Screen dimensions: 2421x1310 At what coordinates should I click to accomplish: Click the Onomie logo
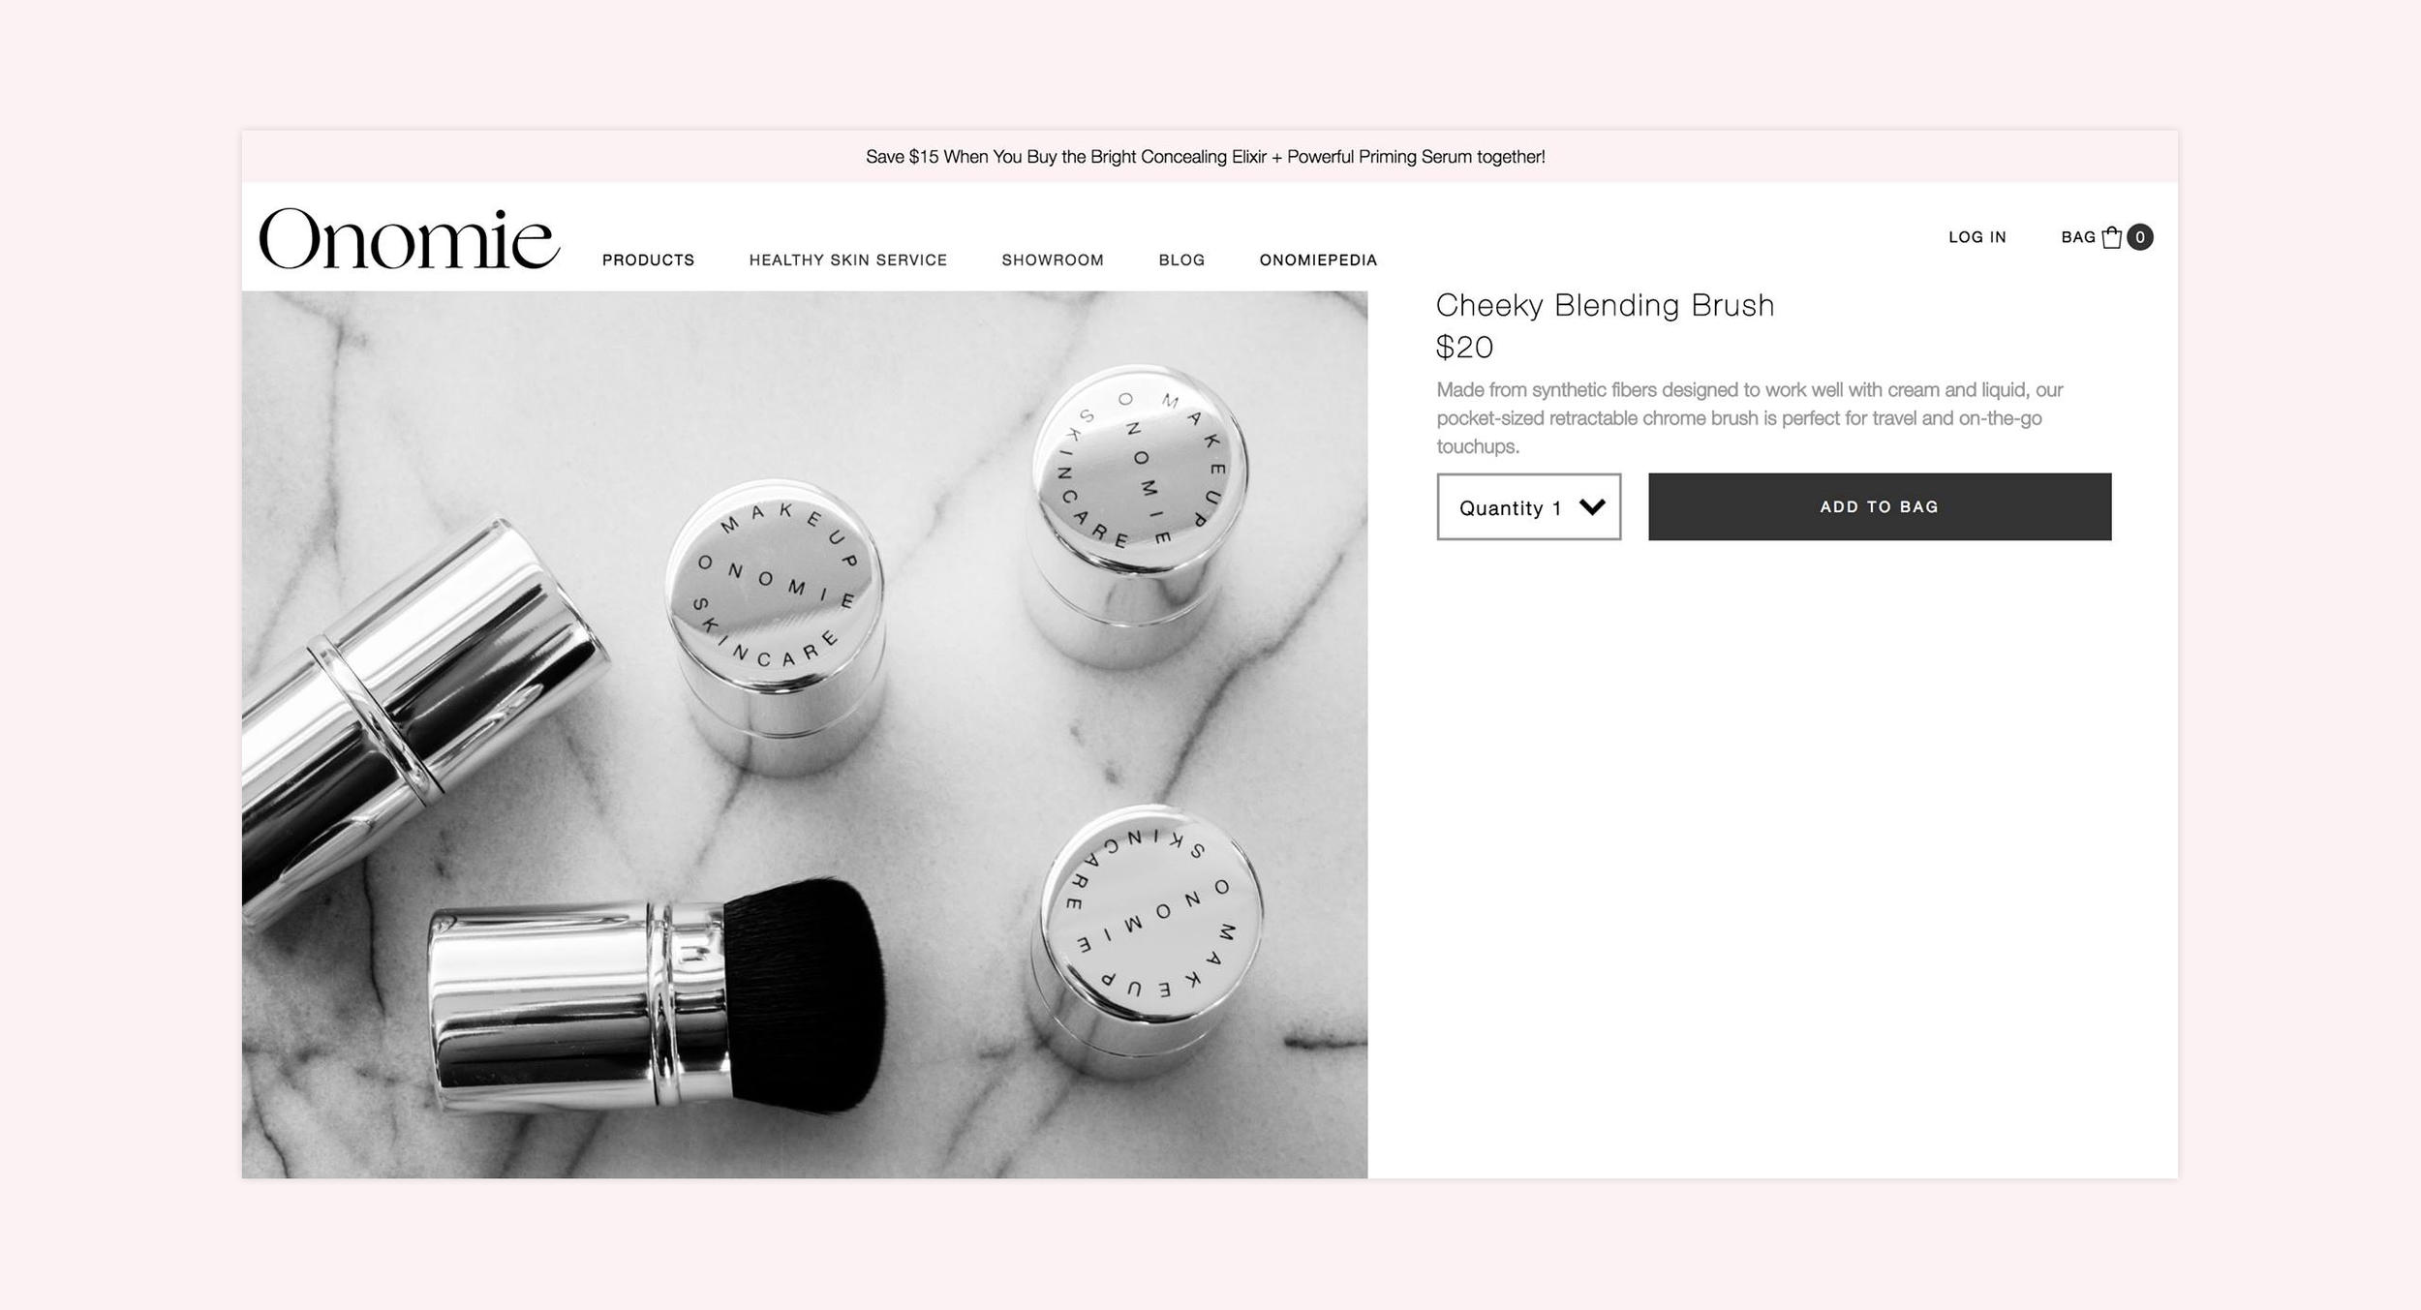[x=409, y=239]
